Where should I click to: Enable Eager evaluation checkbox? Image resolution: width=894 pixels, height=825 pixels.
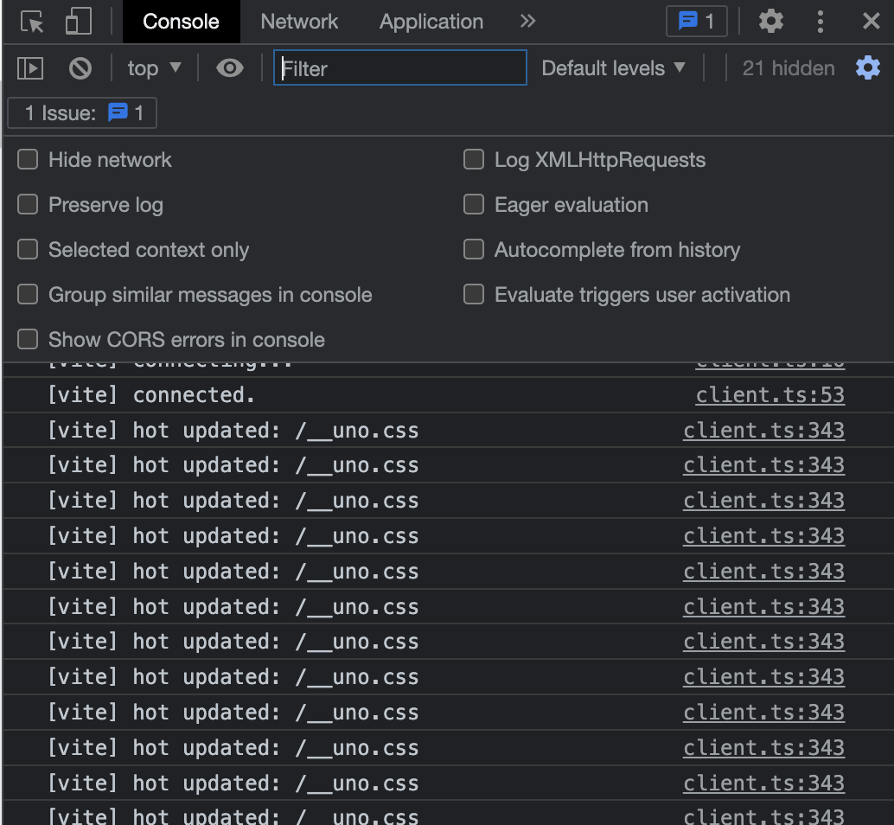coord(474,205)
